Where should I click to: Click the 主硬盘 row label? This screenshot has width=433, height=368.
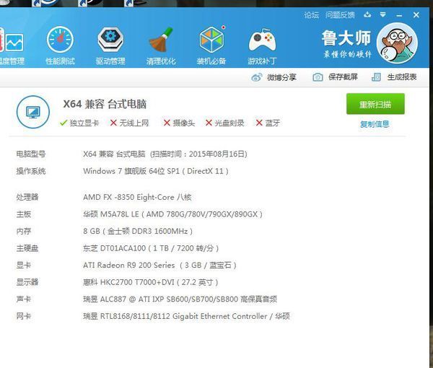point(27,248)
